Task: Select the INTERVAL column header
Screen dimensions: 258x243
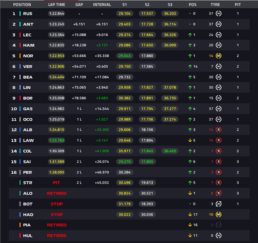Action: point(102,5)
